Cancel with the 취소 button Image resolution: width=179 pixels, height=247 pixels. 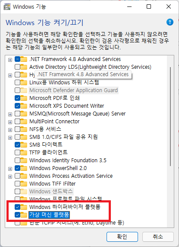(x=158, y=237)
